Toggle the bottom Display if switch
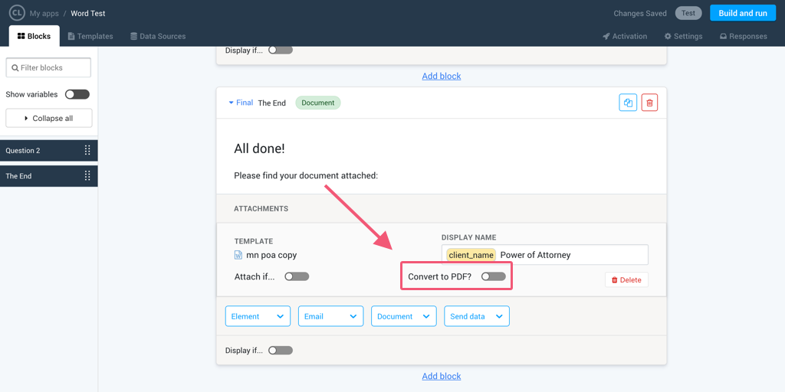Screen dimensions: 785x392 280,351
